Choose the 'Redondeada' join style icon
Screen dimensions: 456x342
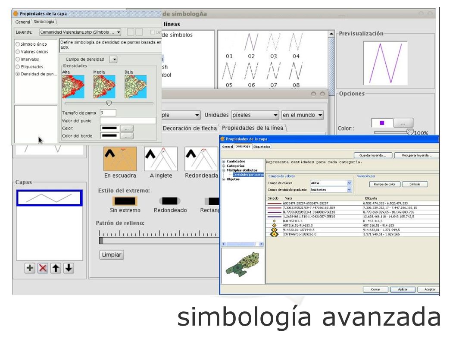[201, 159]
